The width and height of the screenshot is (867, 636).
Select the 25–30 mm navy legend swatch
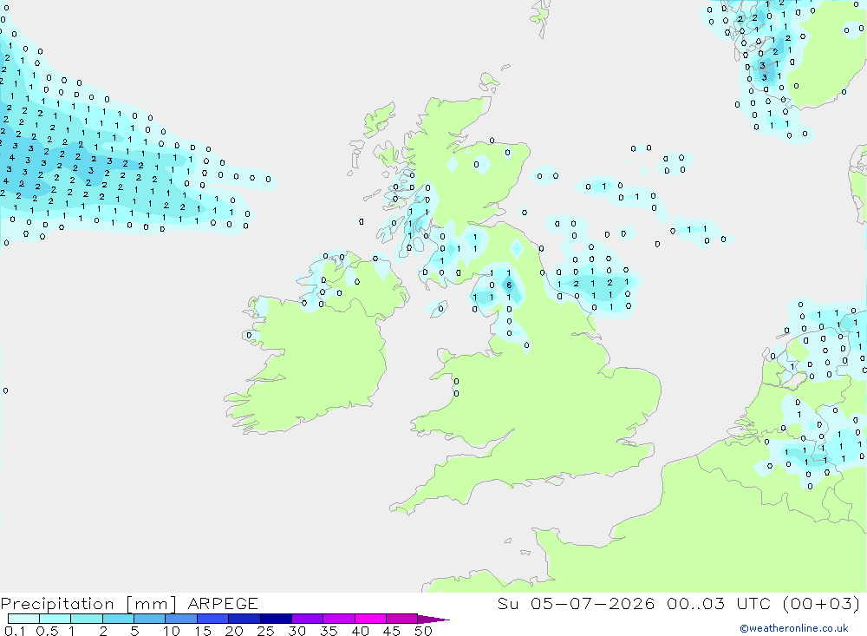[x=276, y=619]
